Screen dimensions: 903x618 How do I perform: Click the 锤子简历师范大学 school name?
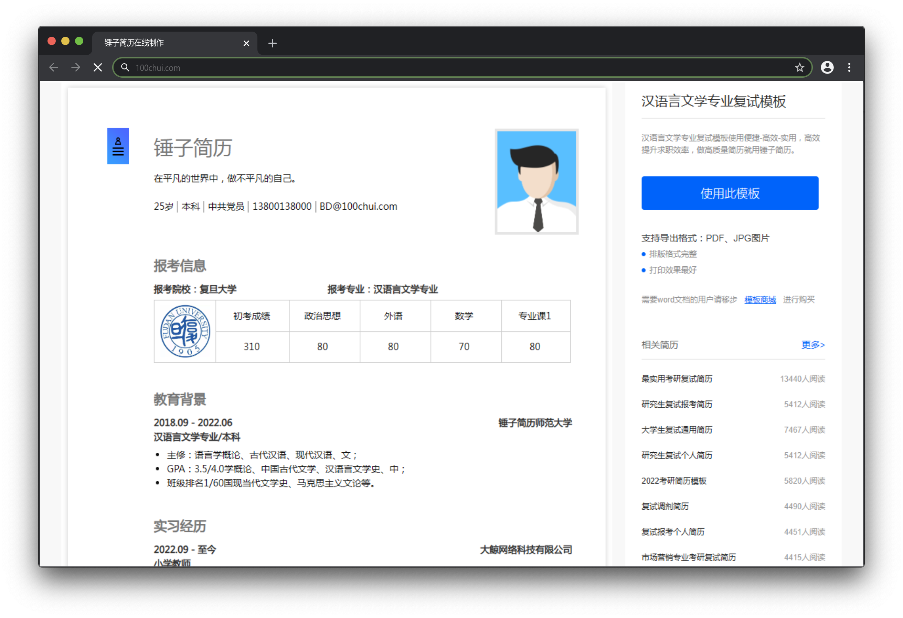(535, 423)
